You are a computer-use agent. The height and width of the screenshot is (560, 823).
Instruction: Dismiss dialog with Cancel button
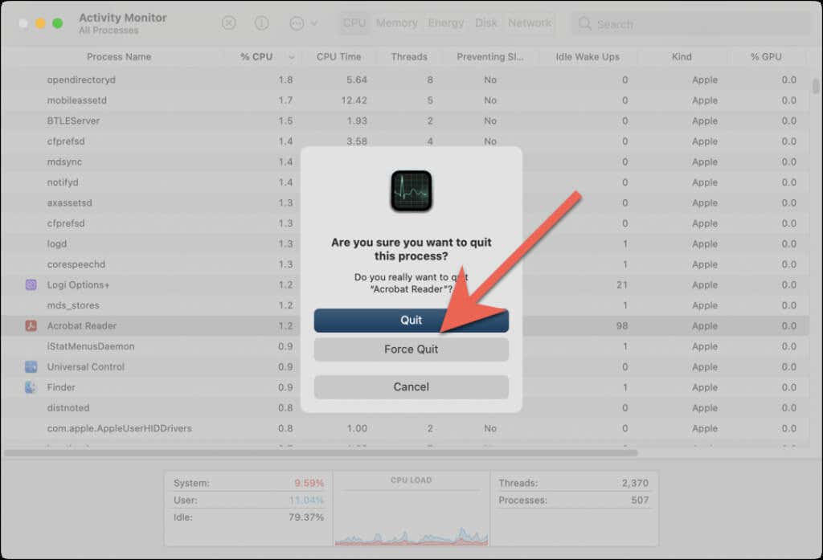coord(411,386)
